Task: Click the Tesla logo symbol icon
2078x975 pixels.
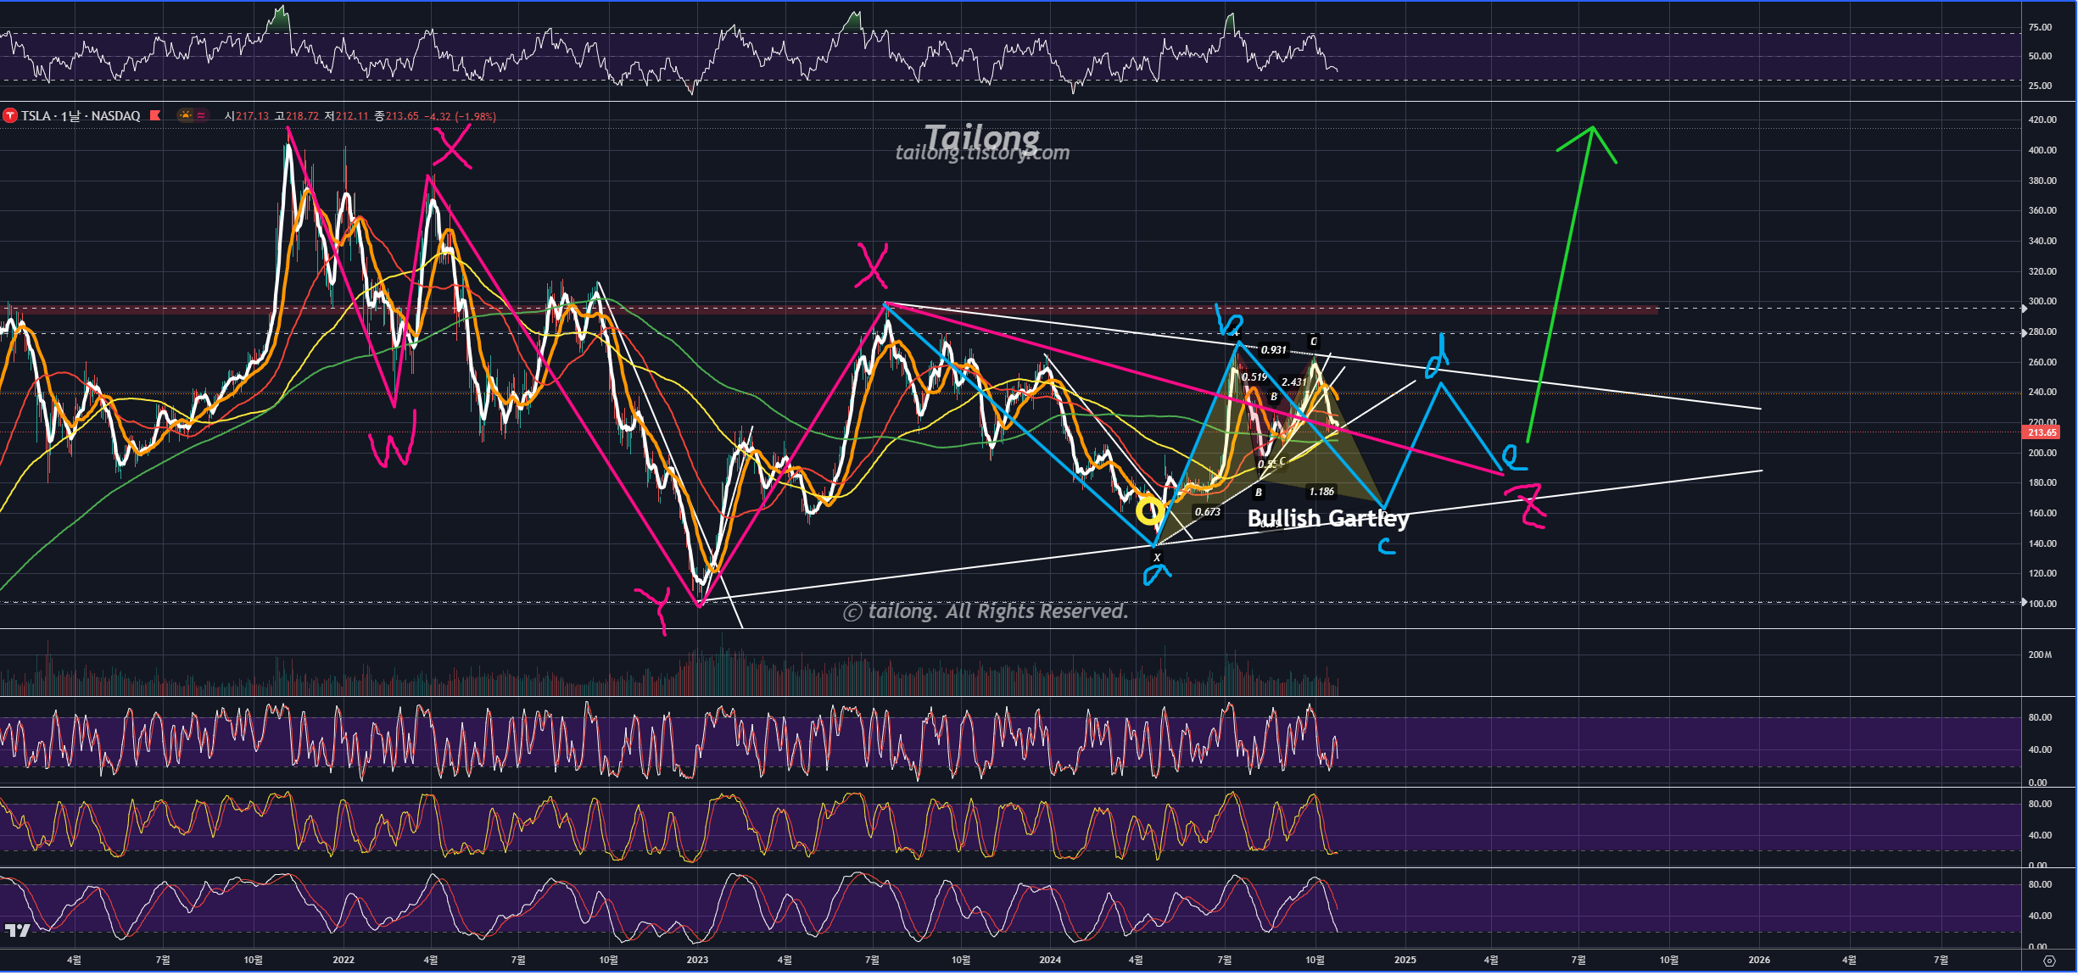Action: (10, 116)
